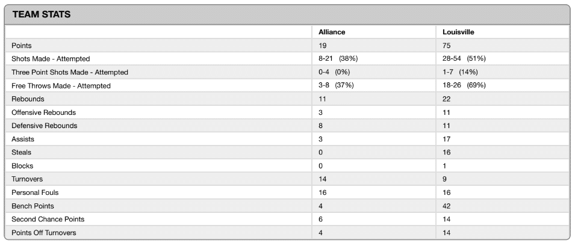Click the Personal Fouls row label
The height and width of the screenshot is (246, 575).
tap(35, 192)
